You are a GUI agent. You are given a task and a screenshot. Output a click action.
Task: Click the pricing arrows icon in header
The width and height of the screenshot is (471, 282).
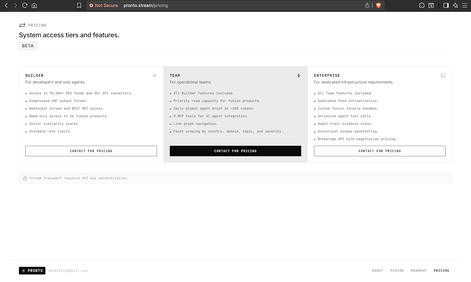(22, 25)
